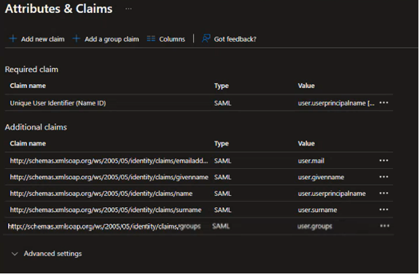419x277 pixels.
Task: Open the ellipsis menu beside Attributes & Claims title
Action: pos(128,9)
